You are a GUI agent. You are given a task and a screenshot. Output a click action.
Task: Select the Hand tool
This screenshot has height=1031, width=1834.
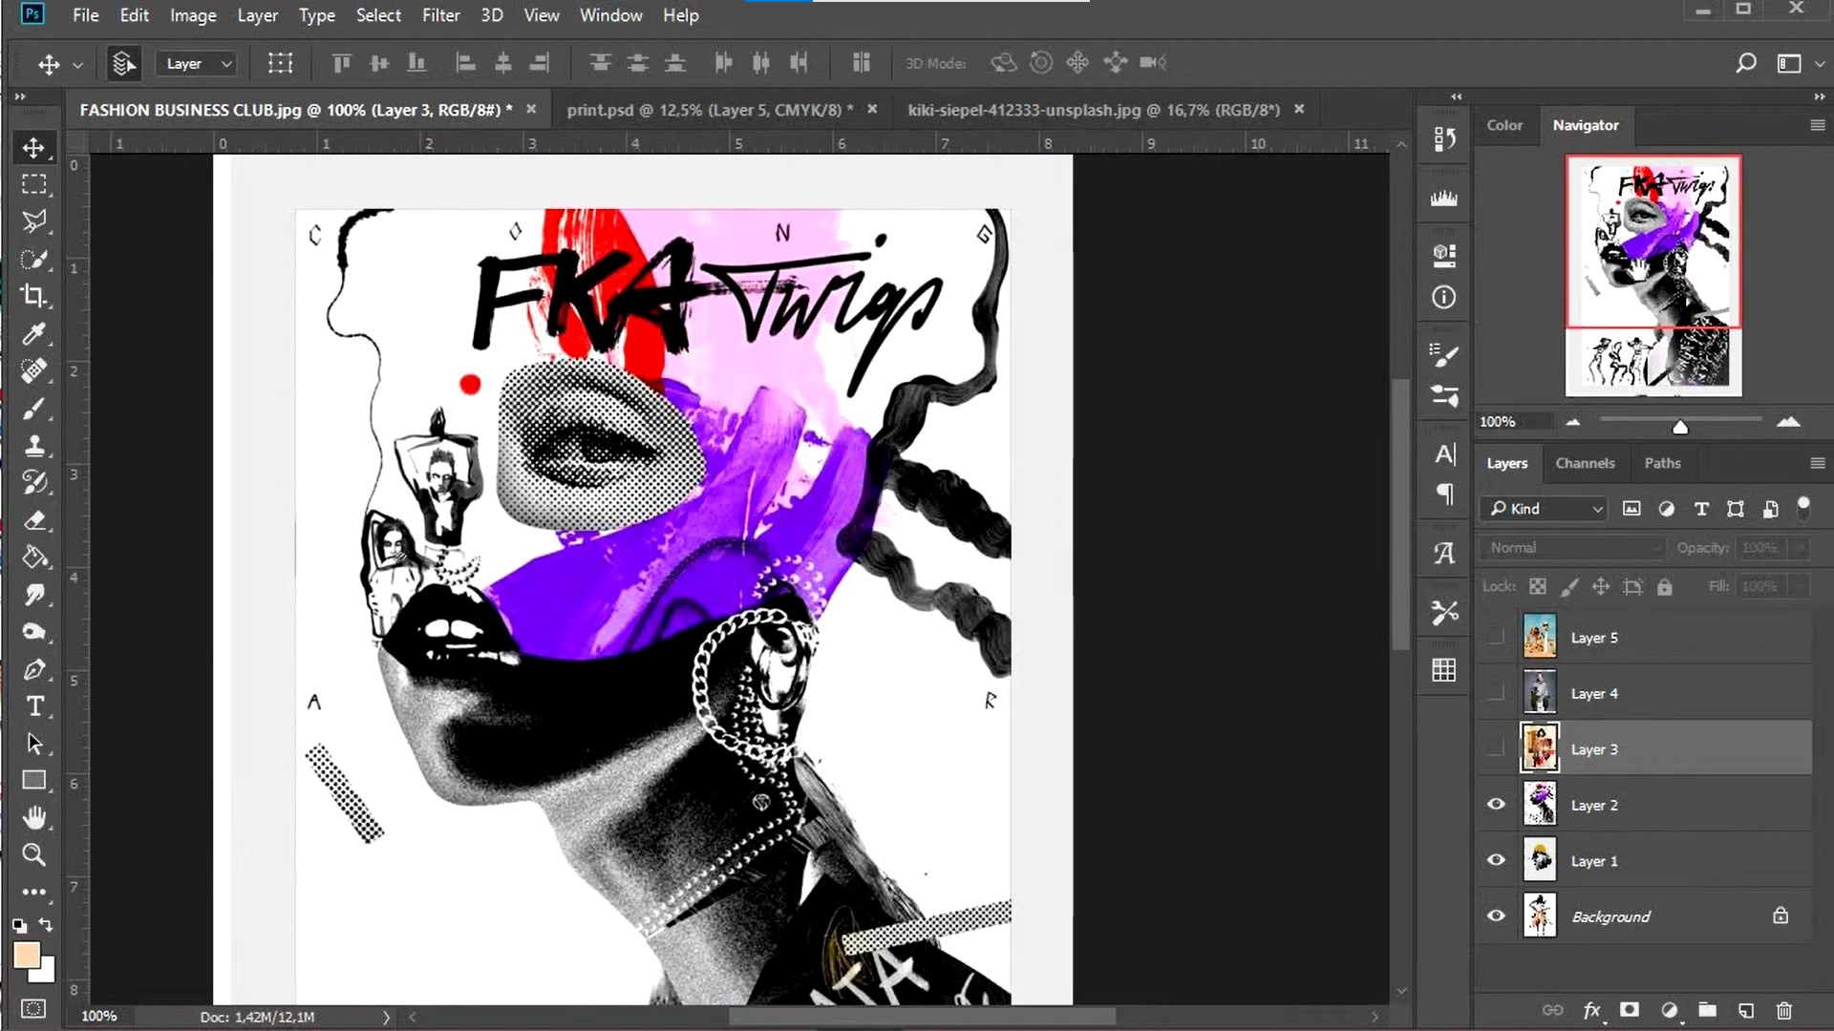point(33,818)
